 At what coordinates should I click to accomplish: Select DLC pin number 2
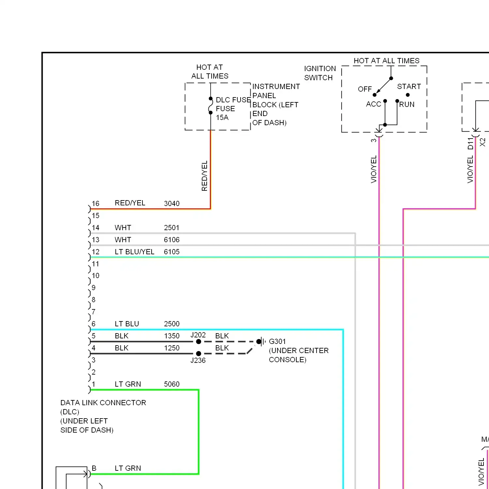point(94,372)
